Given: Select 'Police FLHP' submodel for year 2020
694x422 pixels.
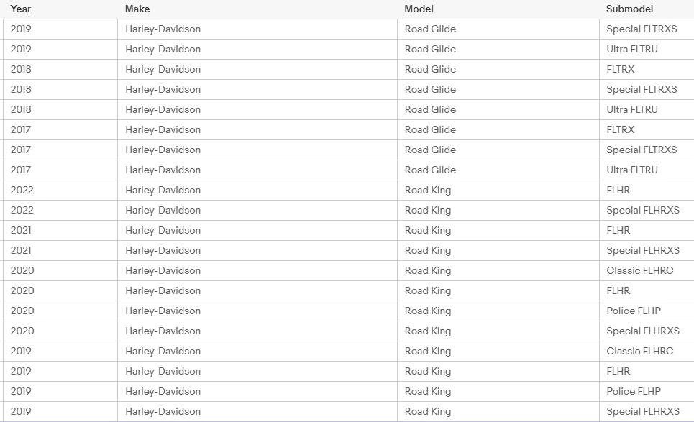Looking at the screenshot, I should (634, 311).
